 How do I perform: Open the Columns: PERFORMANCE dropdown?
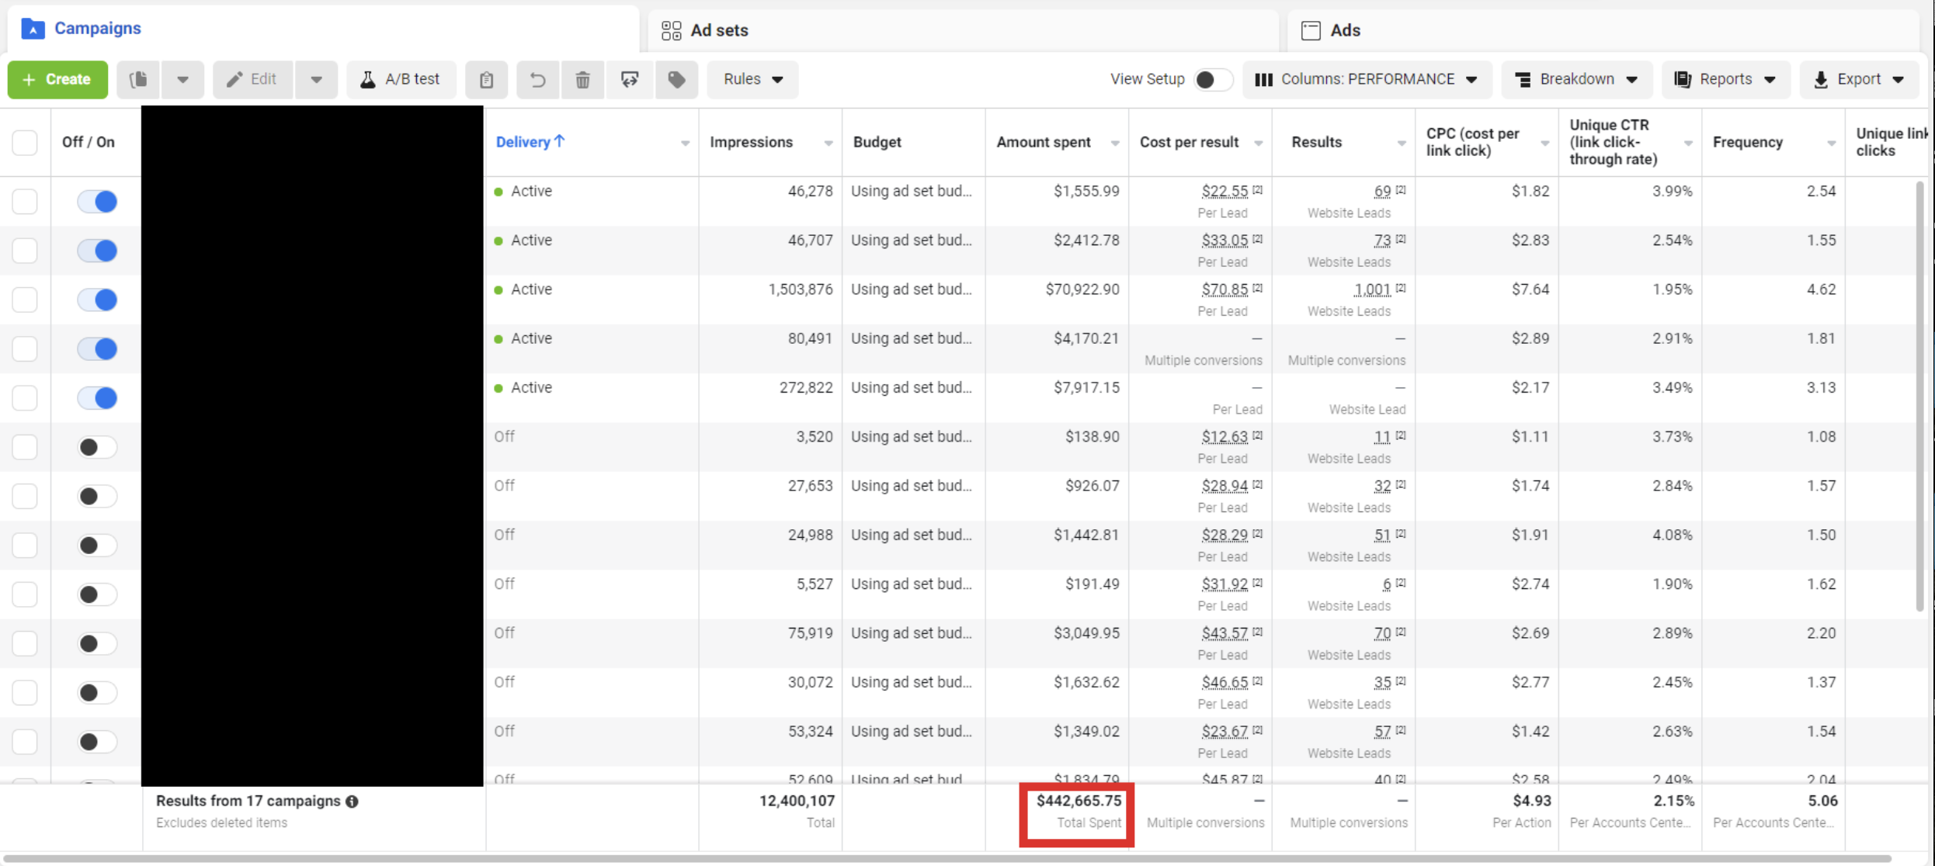tap(1367, 79)
